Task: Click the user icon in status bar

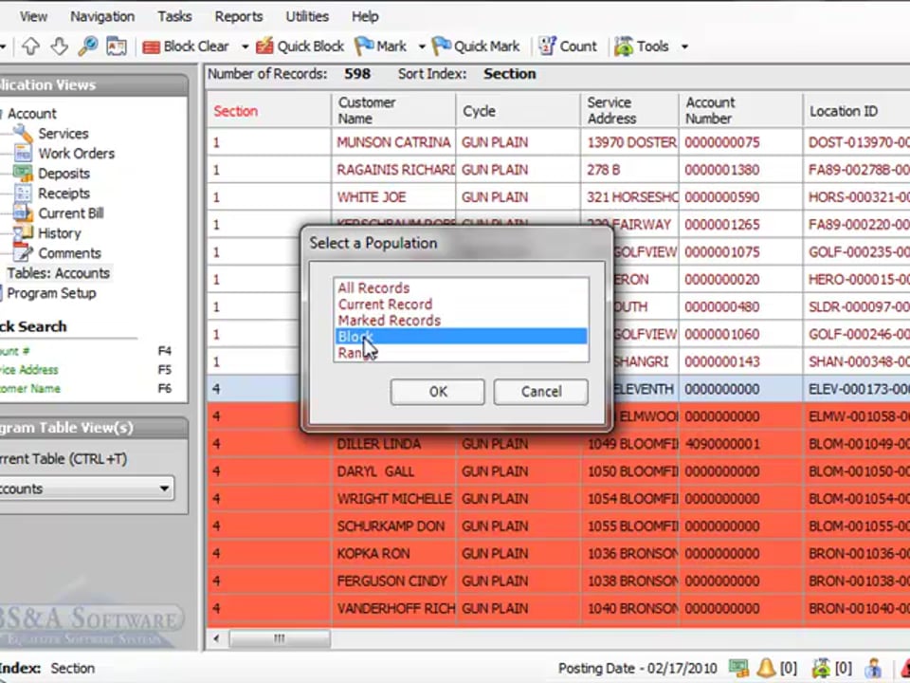Action: coord(873,669)
